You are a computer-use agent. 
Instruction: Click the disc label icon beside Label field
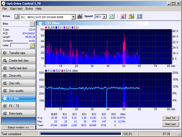tap(32, 45)
